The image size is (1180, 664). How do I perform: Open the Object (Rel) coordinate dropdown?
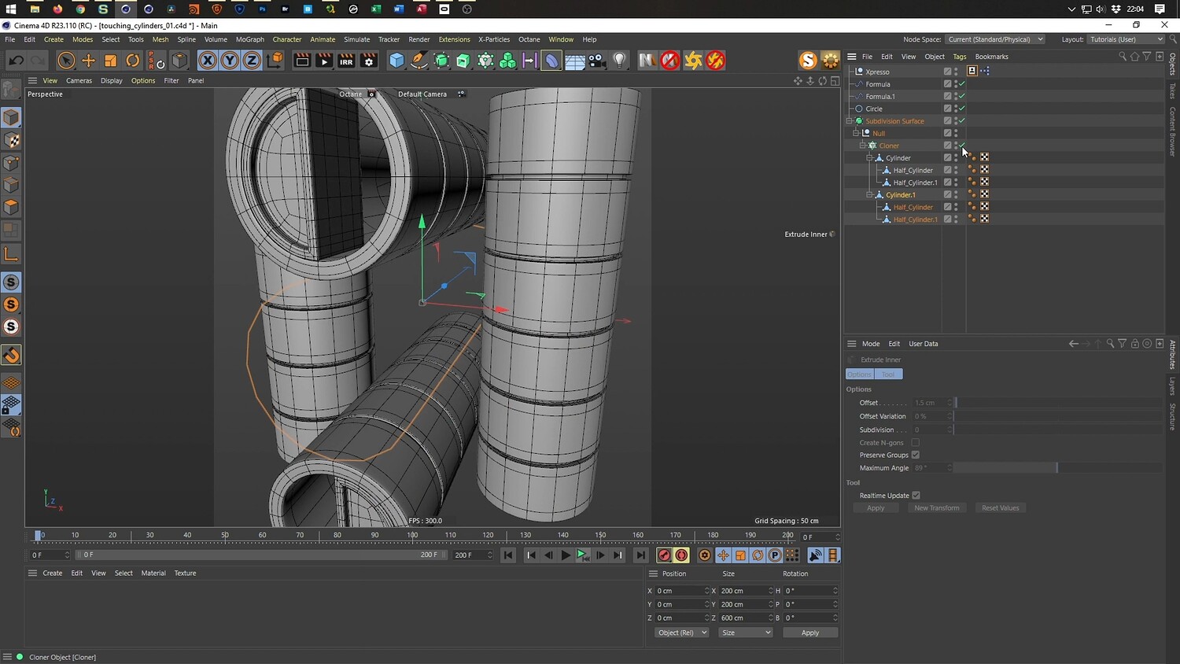[681, 633]
